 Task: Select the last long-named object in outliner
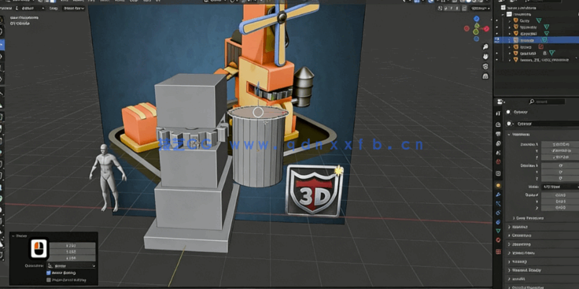coord(544,60)
